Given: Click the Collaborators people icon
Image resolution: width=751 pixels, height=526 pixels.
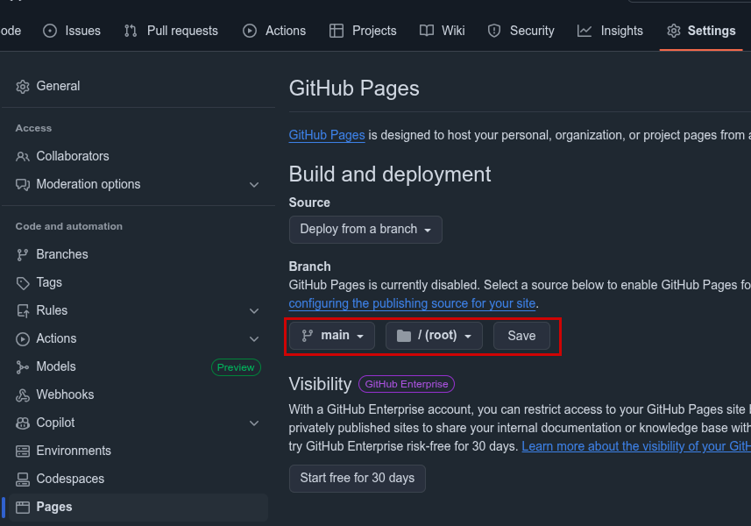Looking at the screenshot, I should [x=23, y=157].
